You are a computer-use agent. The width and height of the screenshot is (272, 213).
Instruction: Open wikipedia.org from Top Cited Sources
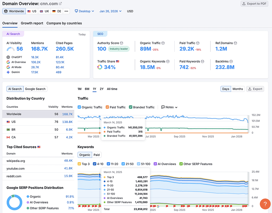16,161
